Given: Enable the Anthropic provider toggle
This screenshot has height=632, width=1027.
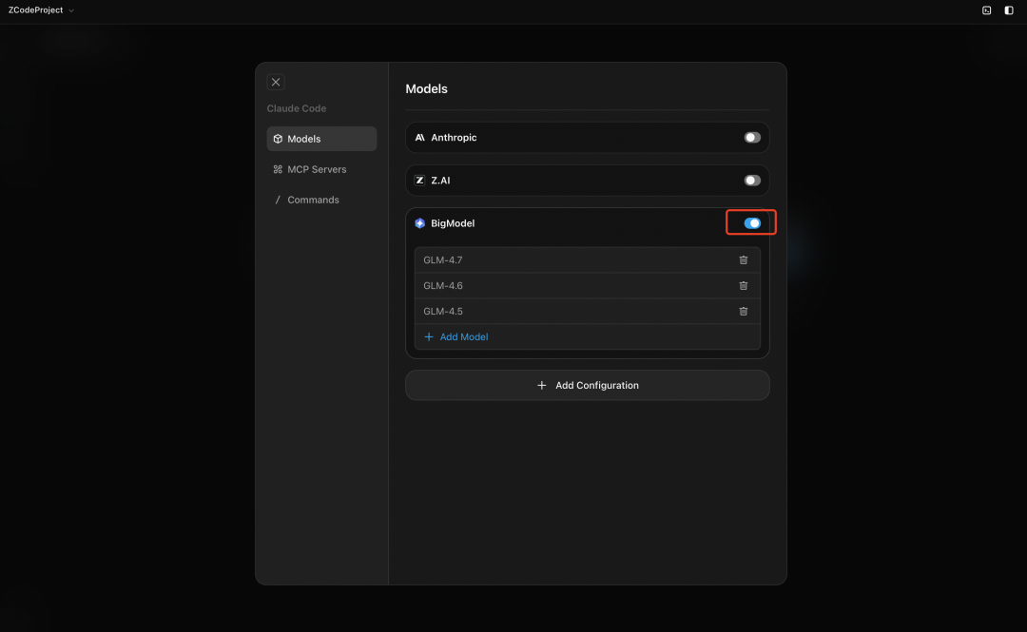Looking at the screenshot, I should click(752, 138).
